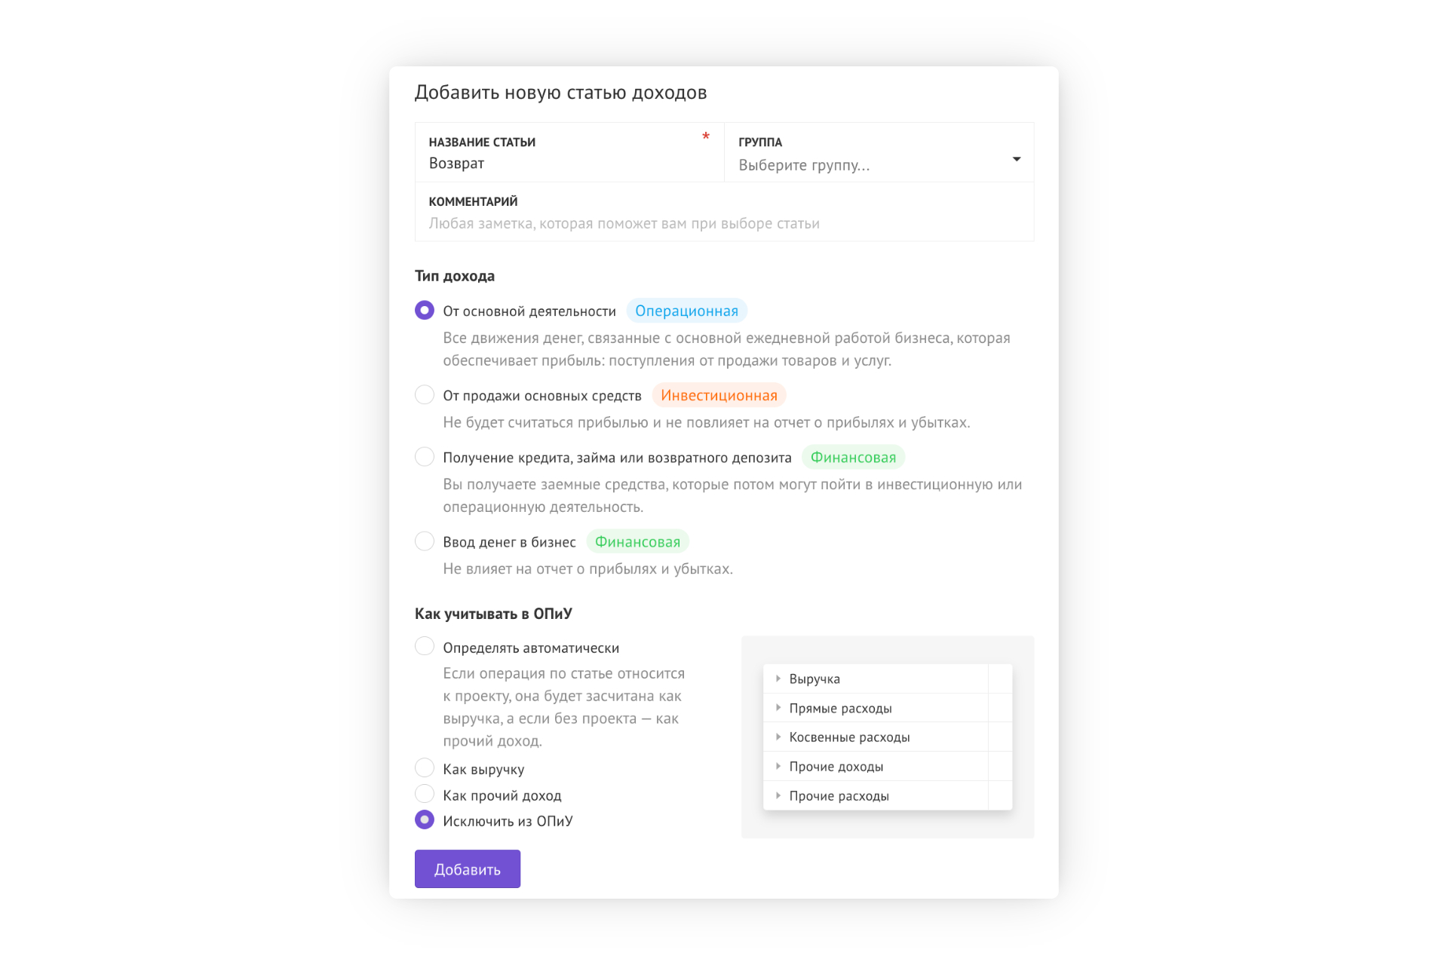This screenshot has width=1448, height=965.
Task: Select От продажи основных средств option
Action: coord(425,395)
